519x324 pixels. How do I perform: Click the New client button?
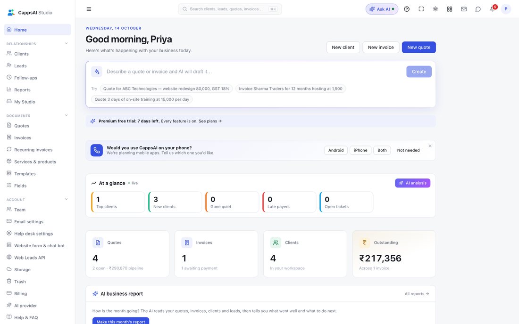(343, 47)
